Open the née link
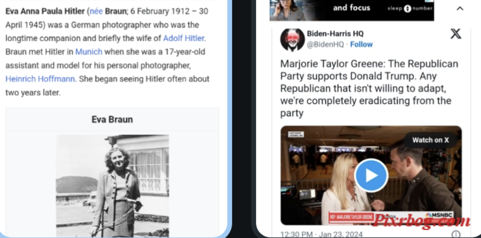The image size is (481, 238). [96, 11]
